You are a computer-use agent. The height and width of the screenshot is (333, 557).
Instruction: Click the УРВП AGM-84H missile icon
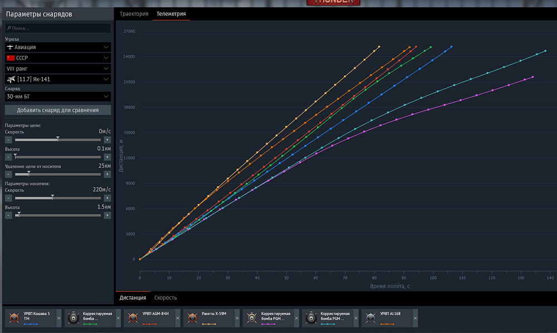coord(133,317)
